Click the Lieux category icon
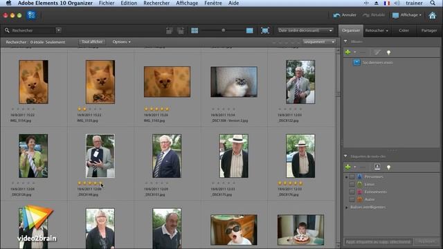 click(x=360, y=185)
